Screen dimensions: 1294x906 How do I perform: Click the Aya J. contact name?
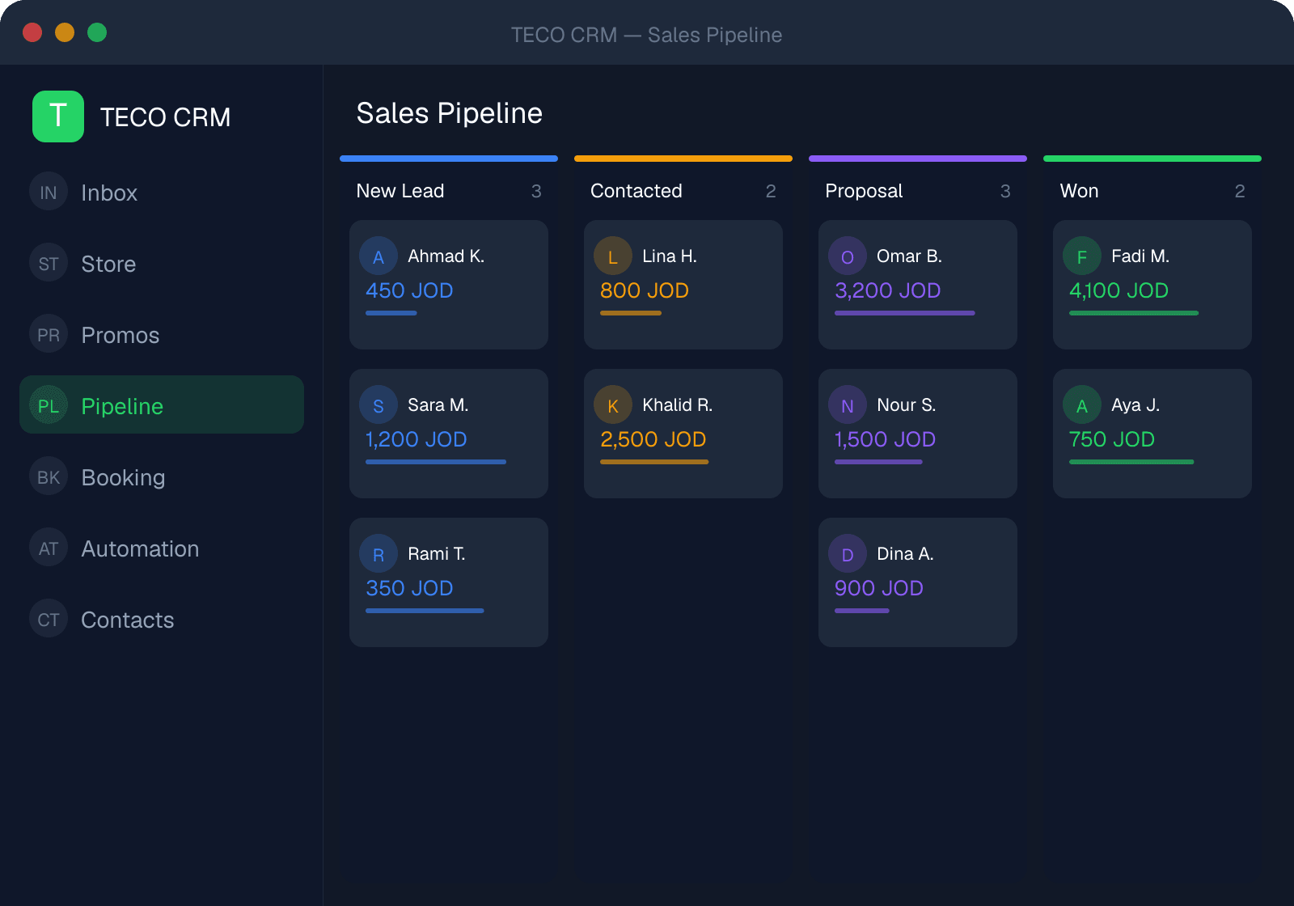tap(1135, 405)
